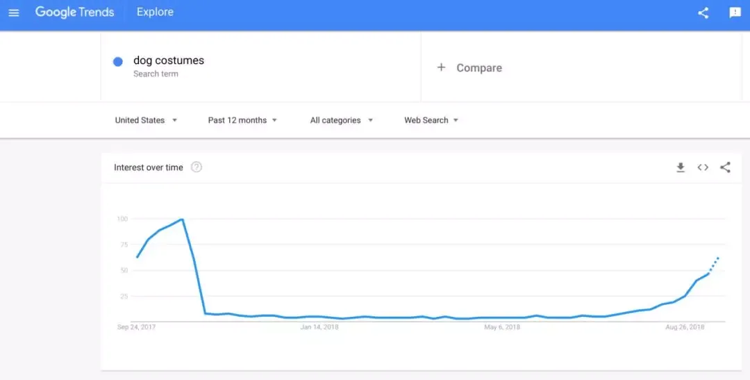The image size is (750, 380).
Task: Click the dotted forecast line segment
Action: point(714,265)
